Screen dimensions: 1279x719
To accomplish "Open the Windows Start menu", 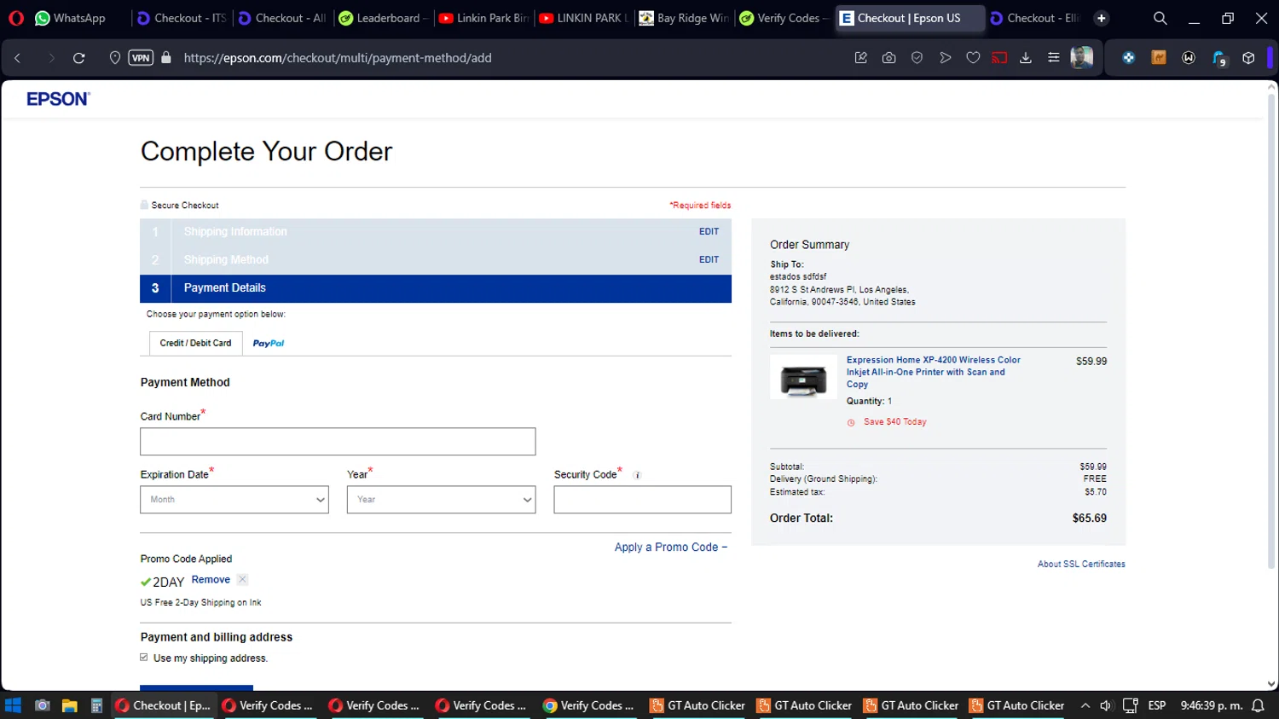I will pos(13,705).
